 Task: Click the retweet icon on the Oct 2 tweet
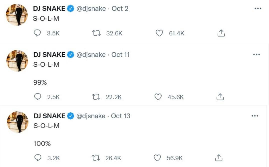coord(96,33)
